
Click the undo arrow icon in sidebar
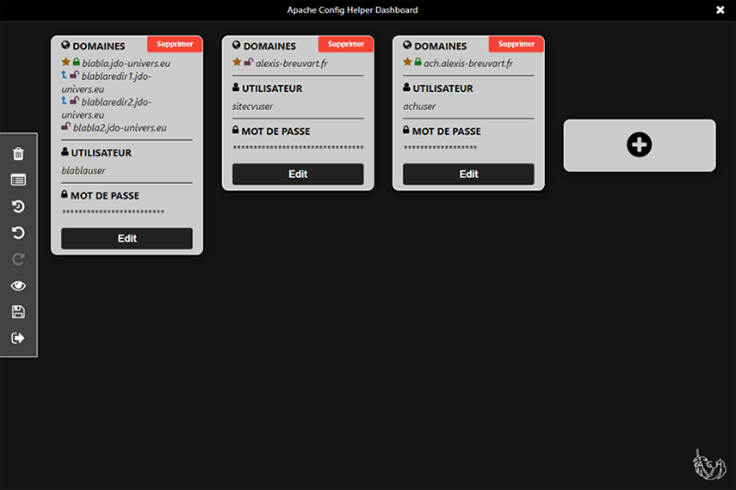pos(18,233)
